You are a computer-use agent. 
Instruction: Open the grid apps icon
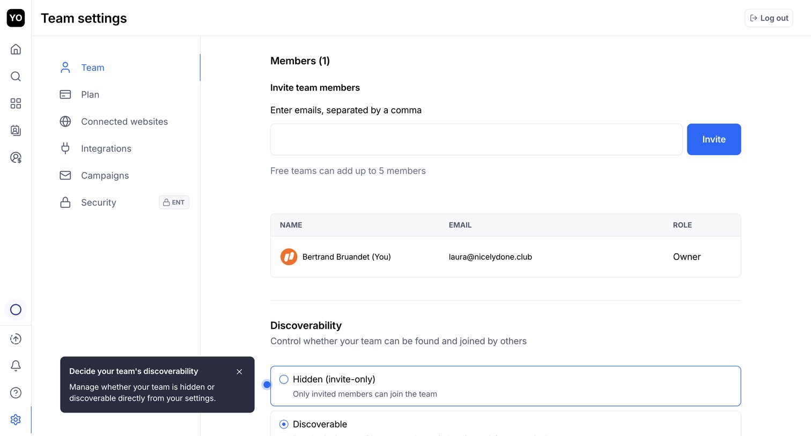pos(16,103)
